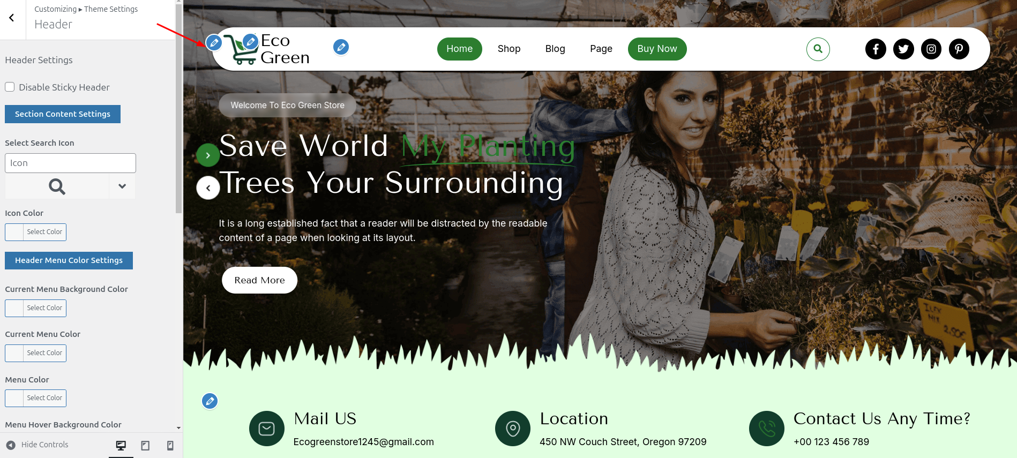Viewport: 1017px width, 458px height.
Task: Open the search icon in the site header
Action: click(818, 49)
